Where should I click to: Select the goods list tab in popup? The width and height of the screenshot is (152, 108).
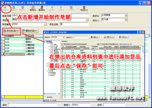64,42
